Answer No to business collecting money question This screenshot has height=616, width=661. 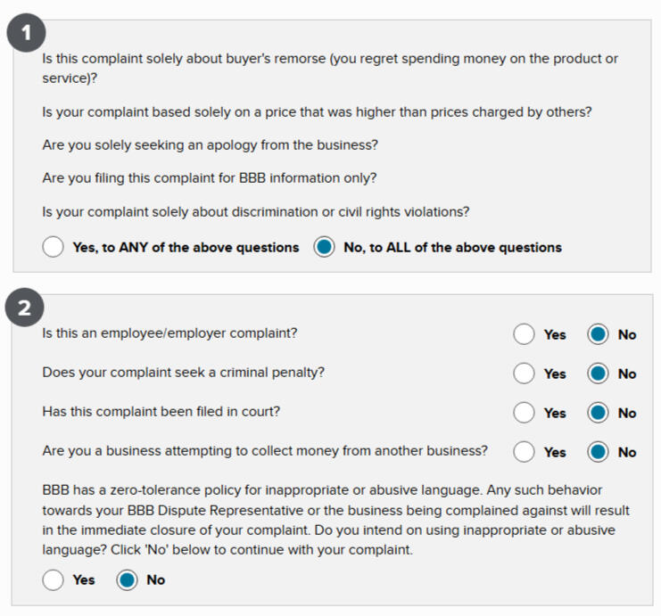click(598, 452)
